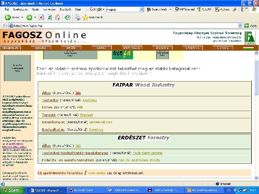Open the Eszközök menu
The height and width of the screenshot is (194, 259).
click(x=65, y=9)
